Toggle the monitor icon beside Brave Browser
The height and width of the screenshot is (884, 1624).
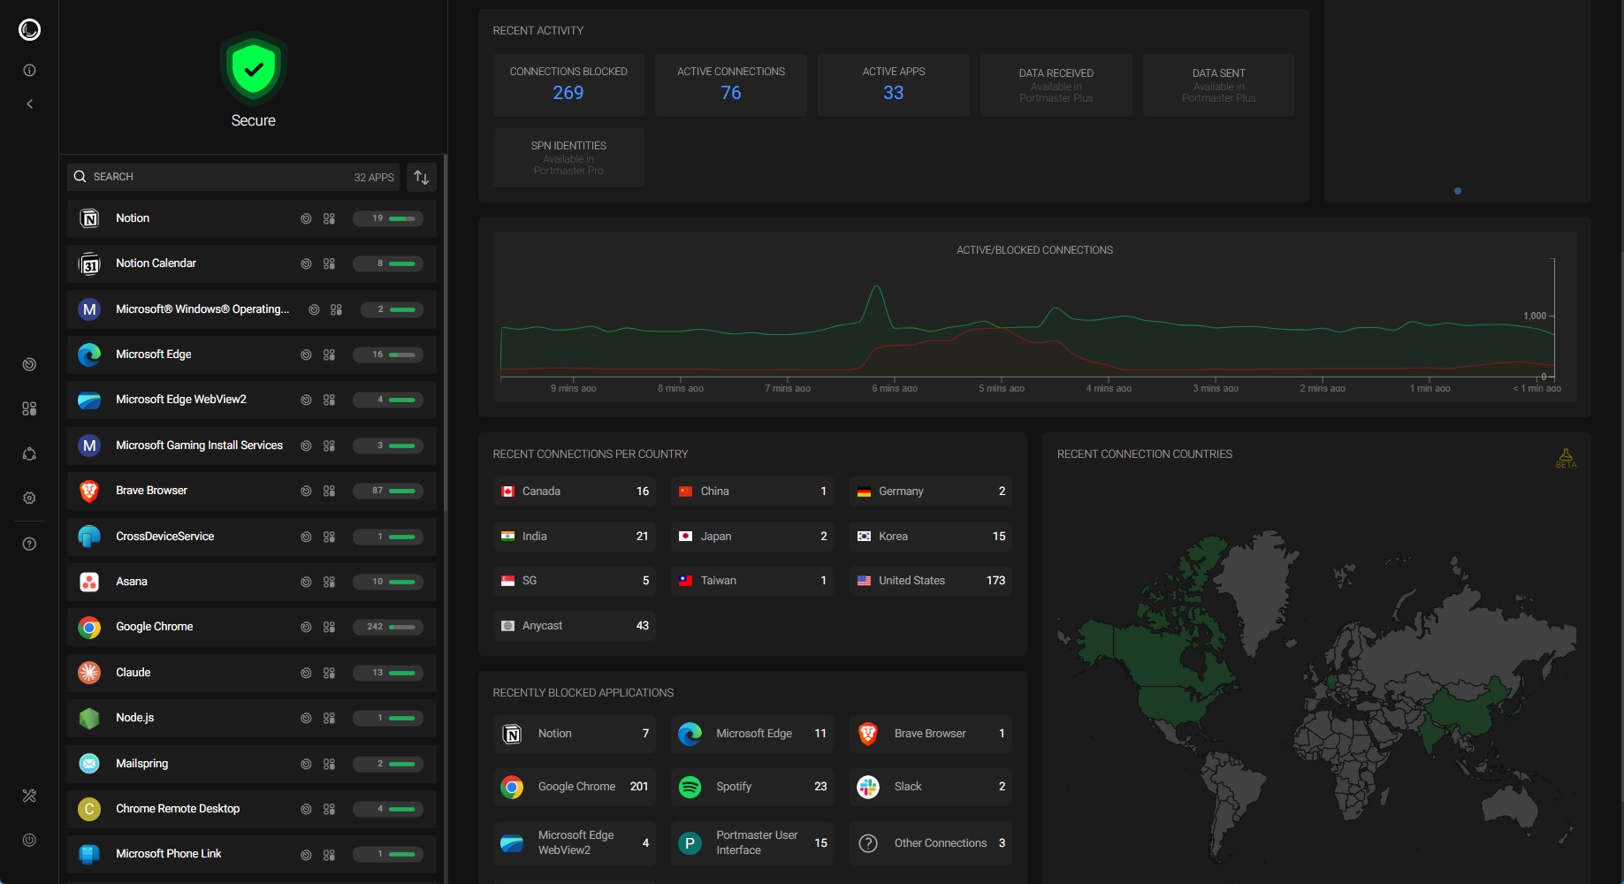coord(306,491)
